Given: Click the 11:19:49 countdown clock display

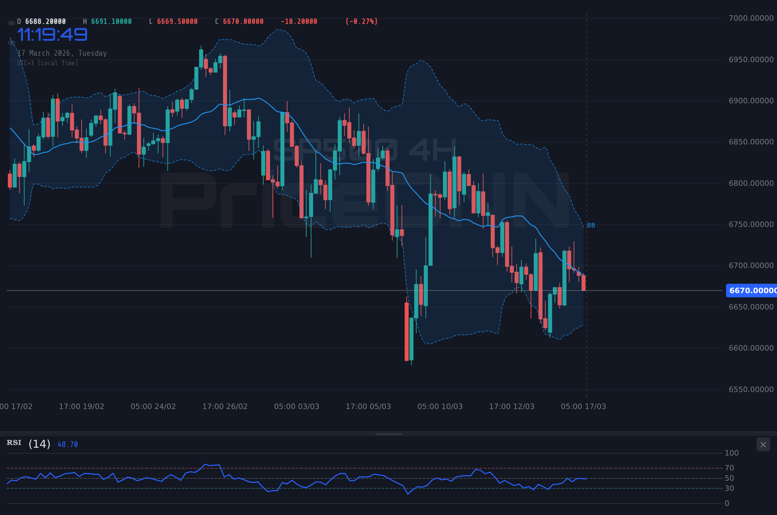Looking at the screenshot, I should (52, 34).
